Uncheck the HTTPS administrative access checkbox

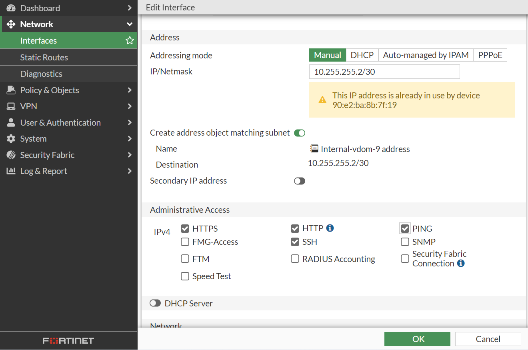(x=185, y=229)
